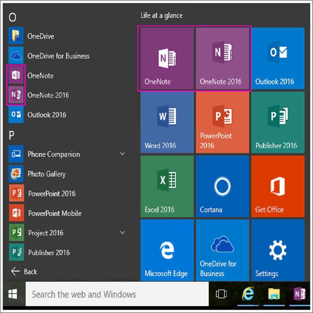Launch the Publisher 2016 tile
This screenshot has width=313, height=313.
click(x=278, y=122)
